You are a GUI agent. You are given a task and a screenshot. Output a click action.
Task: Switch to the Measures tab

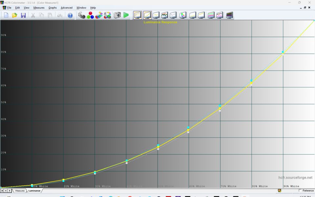pyautogui.click(x=20, y=191)
